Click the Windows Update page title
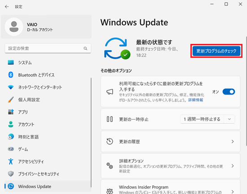This screenshot has height=194, width=247. tap(134, 22)
